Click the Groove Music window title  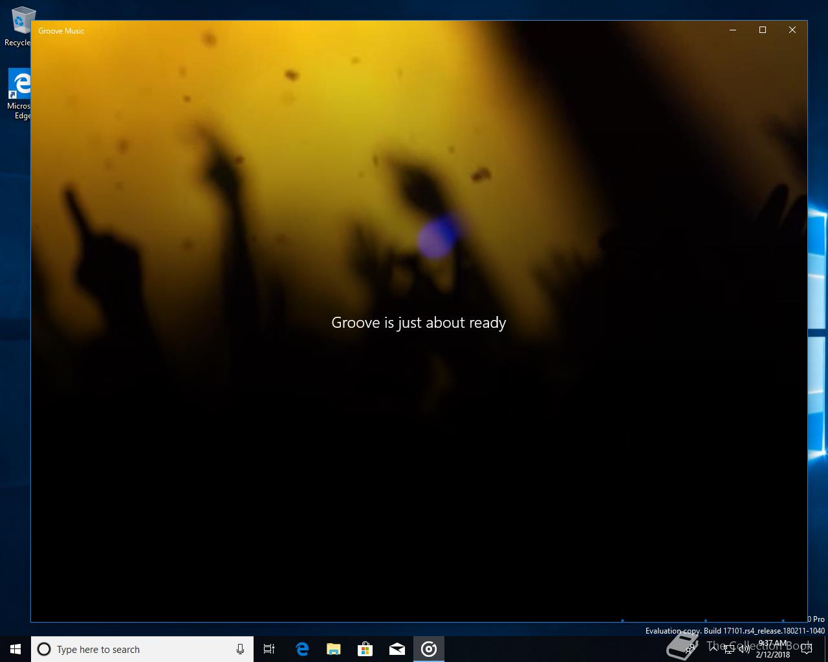(x=61, y=30)
